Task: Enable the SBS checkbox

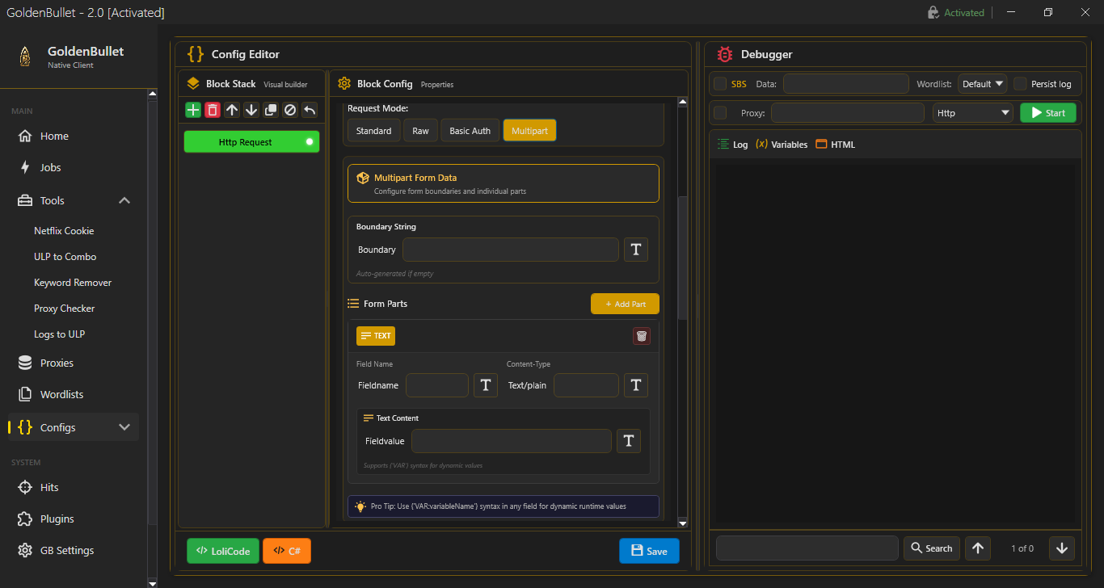Action: click(720, 84)
